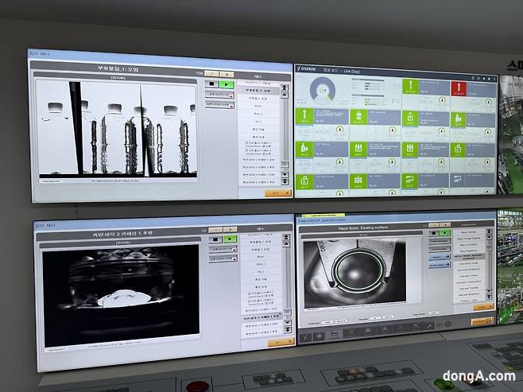Click first gray button below top-left playback controls
The height and width of the screenshot is (392, 523).
tap(219, 95)
